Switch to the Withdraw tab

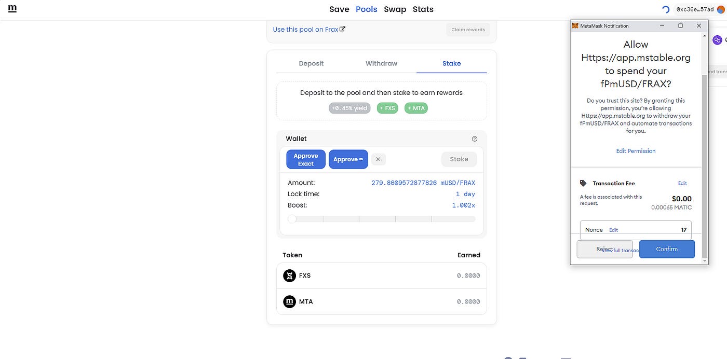381,63
